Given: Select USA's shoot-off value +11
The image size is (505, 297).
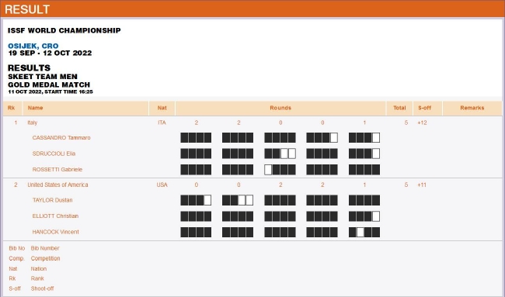Looking at the screenshot, I should coord(422,185).
